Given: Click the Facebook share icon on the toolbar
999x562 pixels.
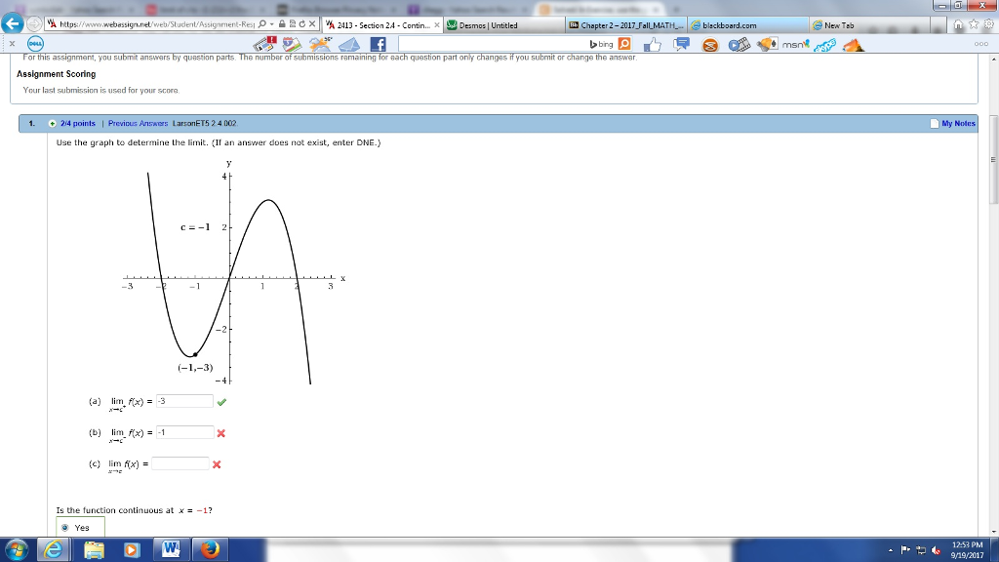Looking at the screenshot, I should tap(379, 44).
